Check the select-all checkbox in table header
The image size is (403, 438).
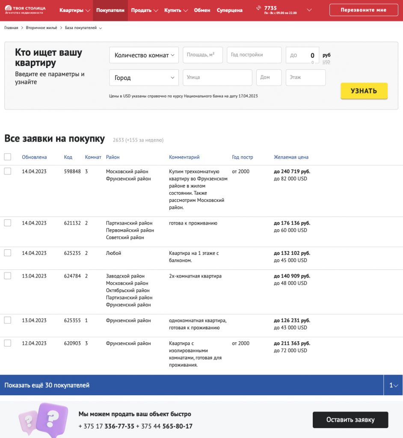8,157
